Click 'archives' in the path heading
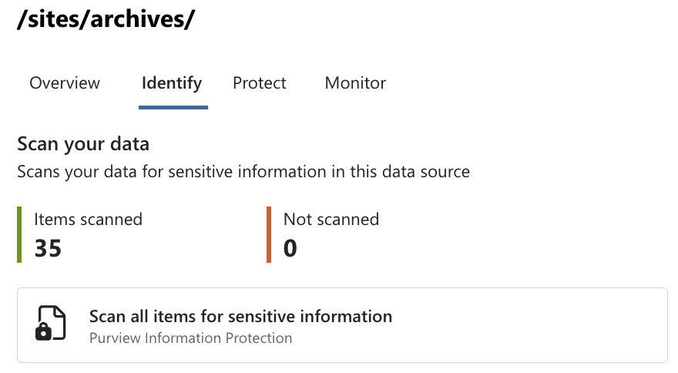This screenshot has height=373, width=678. click(x=137, y=20)
